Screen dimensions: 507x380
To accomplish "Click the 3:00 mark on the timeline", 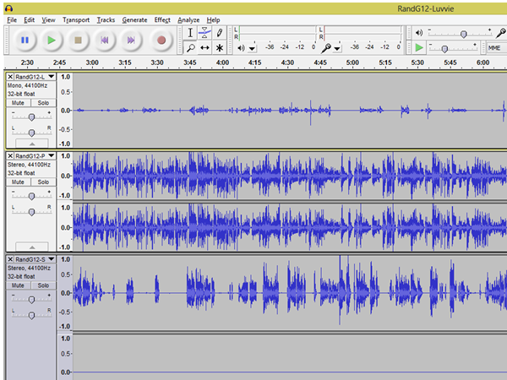I will tap(92, 62).
